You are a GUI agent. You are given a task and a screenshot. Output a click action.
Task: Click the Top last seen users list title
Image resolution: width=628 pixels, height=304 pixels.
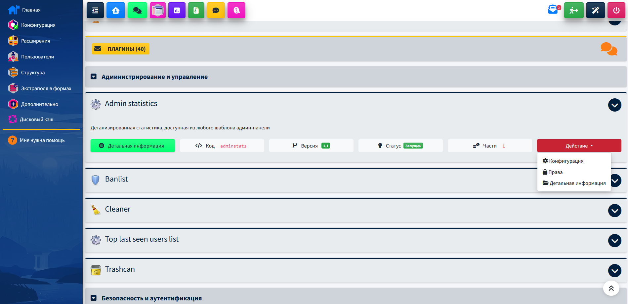142,239
